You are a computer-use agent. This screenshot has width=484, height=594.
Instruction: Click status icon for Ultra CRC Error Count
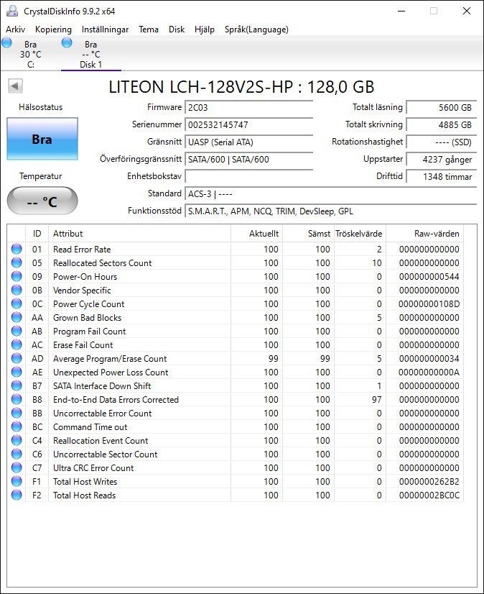(x=17, y=467)
